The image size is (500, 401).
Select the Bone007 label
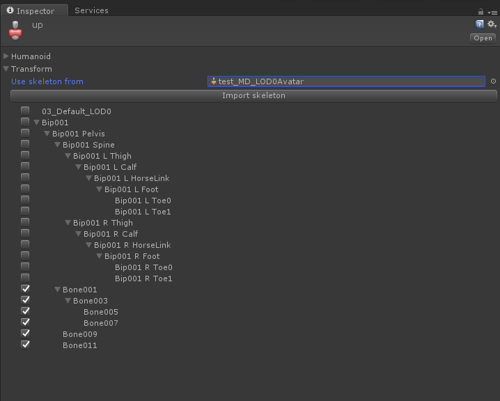click(101, 323)
